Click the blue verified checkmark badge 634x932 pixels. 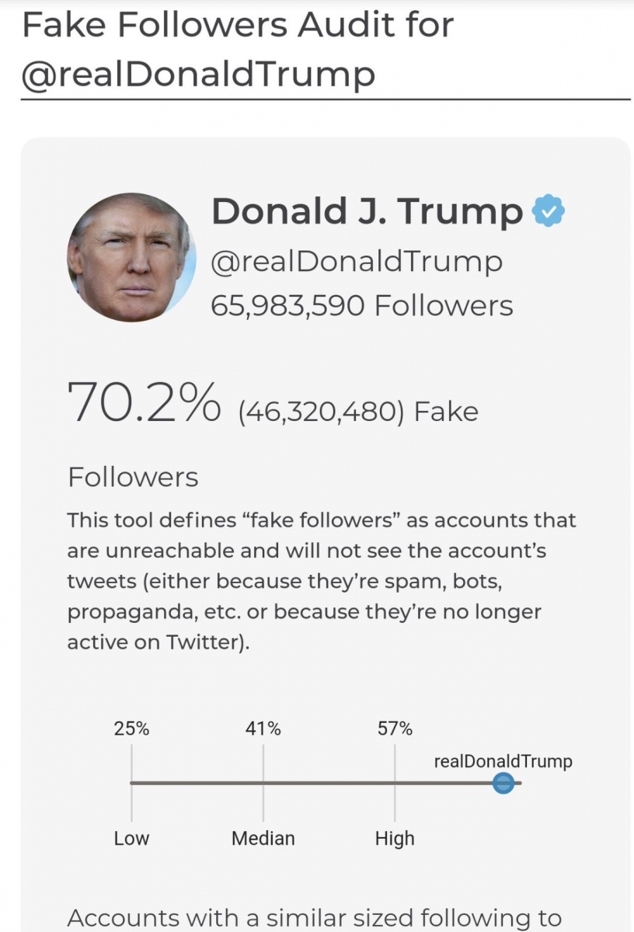548,211
